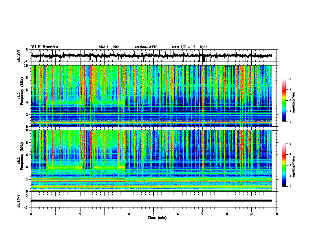Click the "station=ATH" header label
Screen dimensions: 311x240
click(x=146, y=47)
